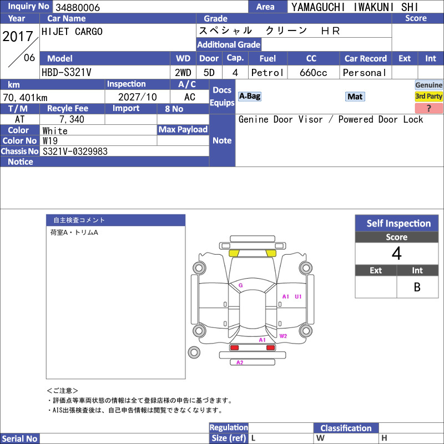Click the mileage value 70,401km
The width and height of the screenshot is (444, 444).
[x=25, y=98]
